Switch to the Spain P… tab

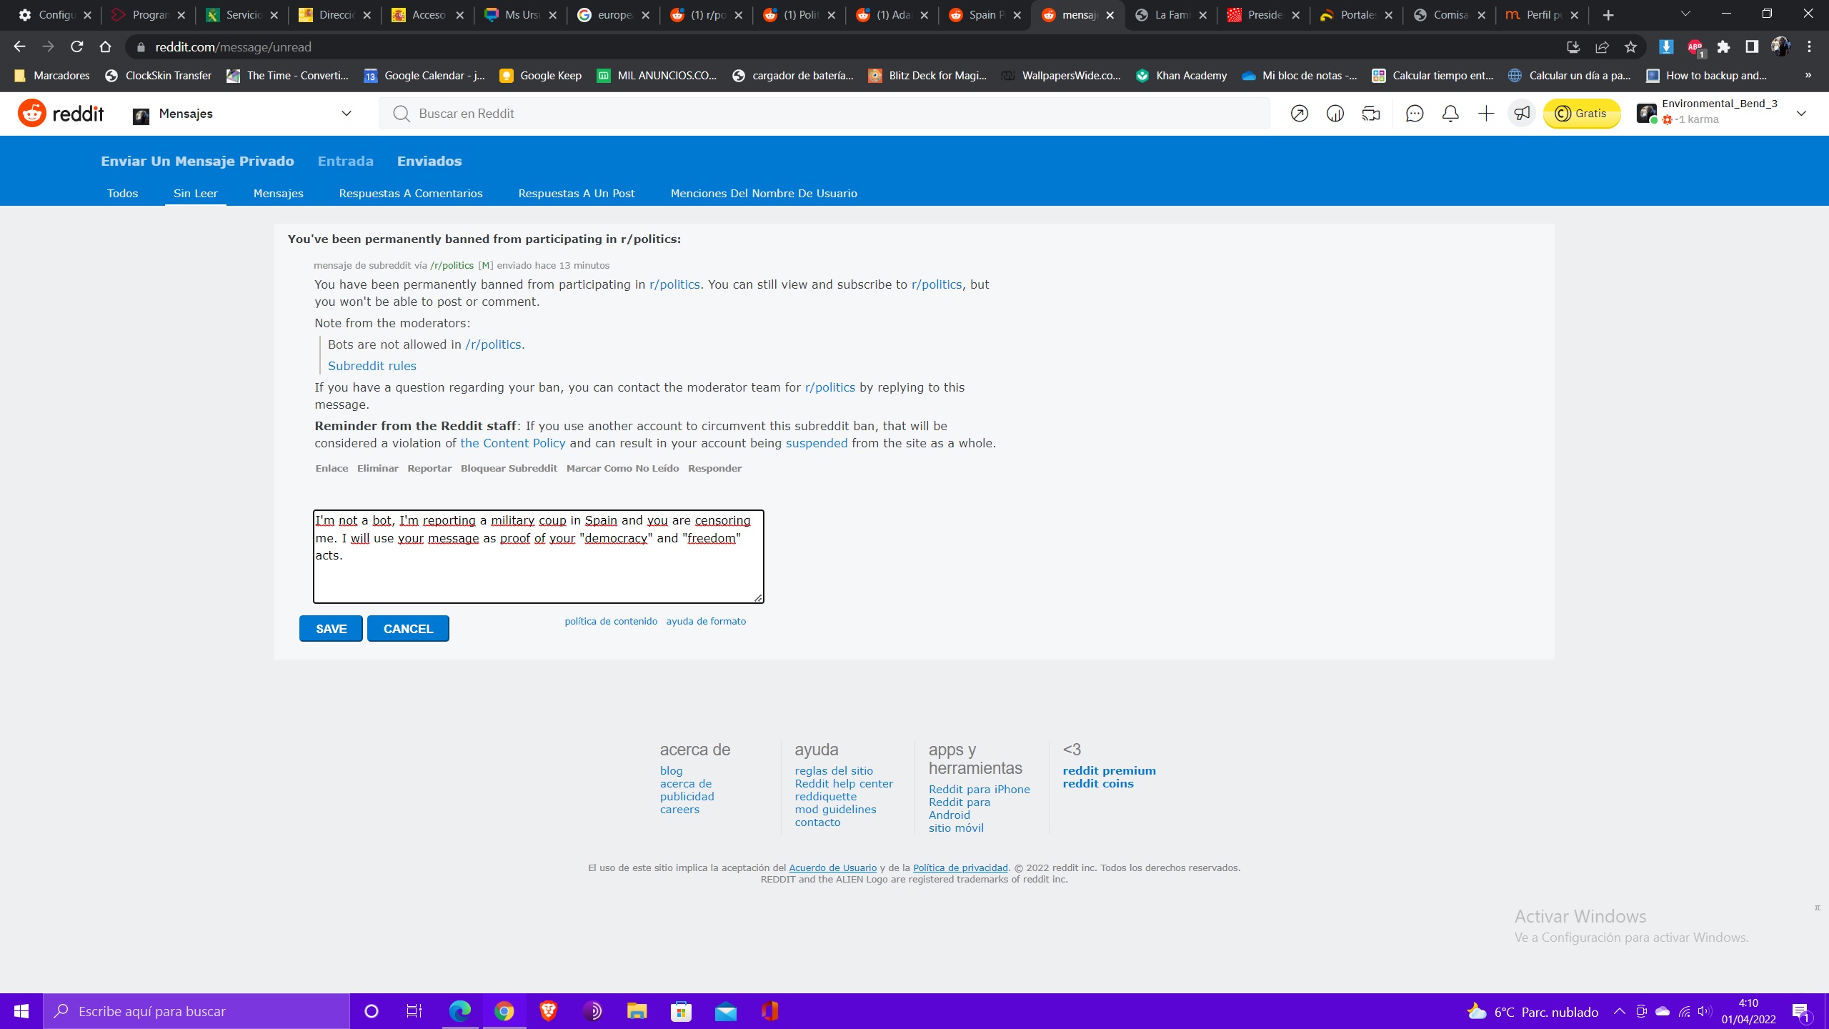click(985, 15)
